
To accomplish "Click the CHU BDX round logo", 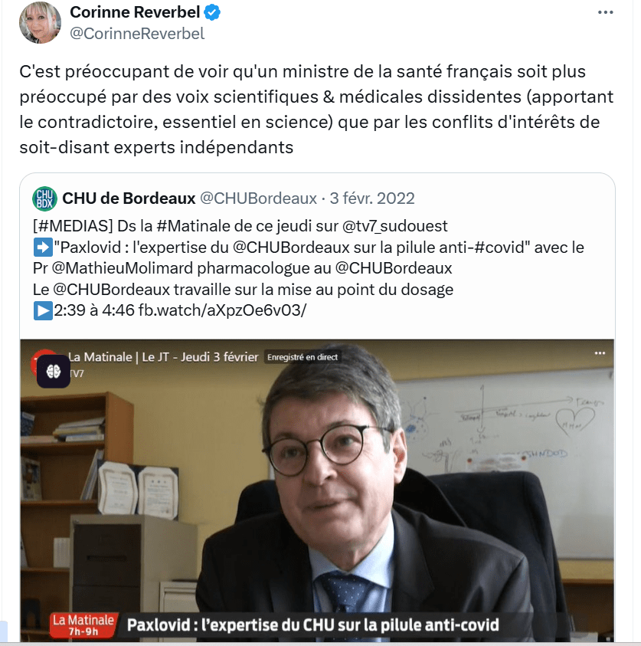I will click(44, 198).
